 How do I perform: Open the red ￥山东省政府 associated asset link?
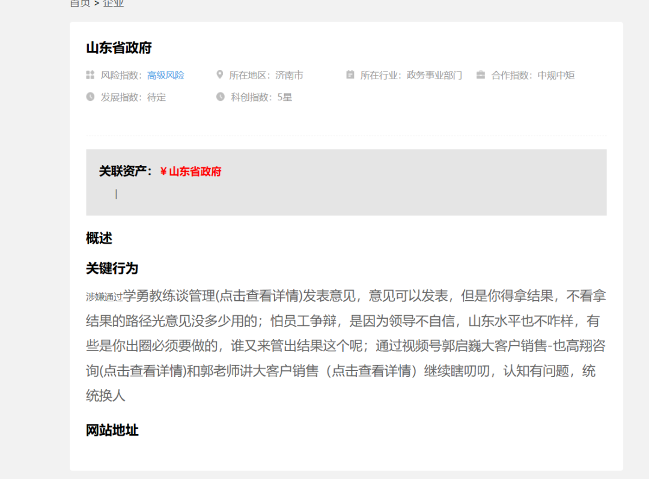[191, 172]
